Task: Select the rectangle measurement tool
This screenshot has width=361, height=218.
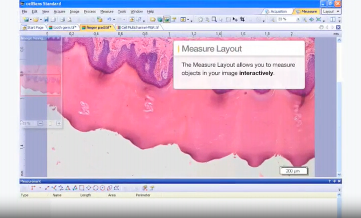Action: point(82,188)
